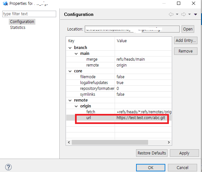Open the Statistics page in sidebar
The image size is (202, 172).
tap(18, 28)
